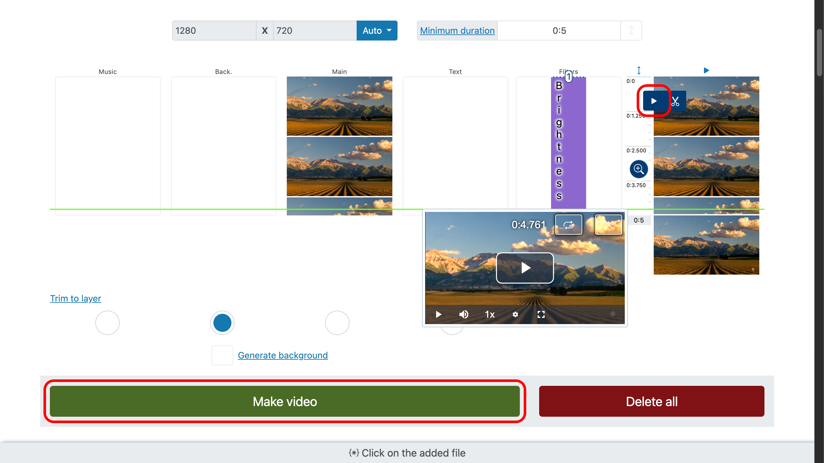
Task: Expand the Auto resolution dropdown
Action: tap(377, 31)
